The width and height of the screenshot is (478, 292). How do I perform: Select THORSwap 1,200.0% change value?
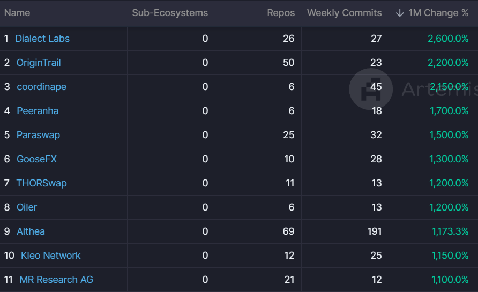tap(449, 183)
